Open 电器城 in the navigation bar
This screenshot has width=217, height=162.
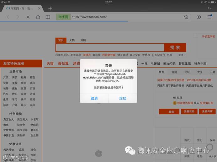(155, 64)
